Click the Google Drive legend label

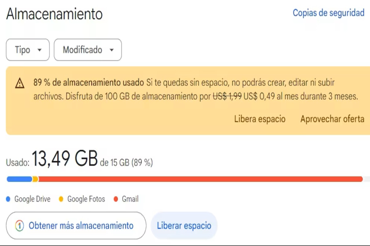click(32, 199)
